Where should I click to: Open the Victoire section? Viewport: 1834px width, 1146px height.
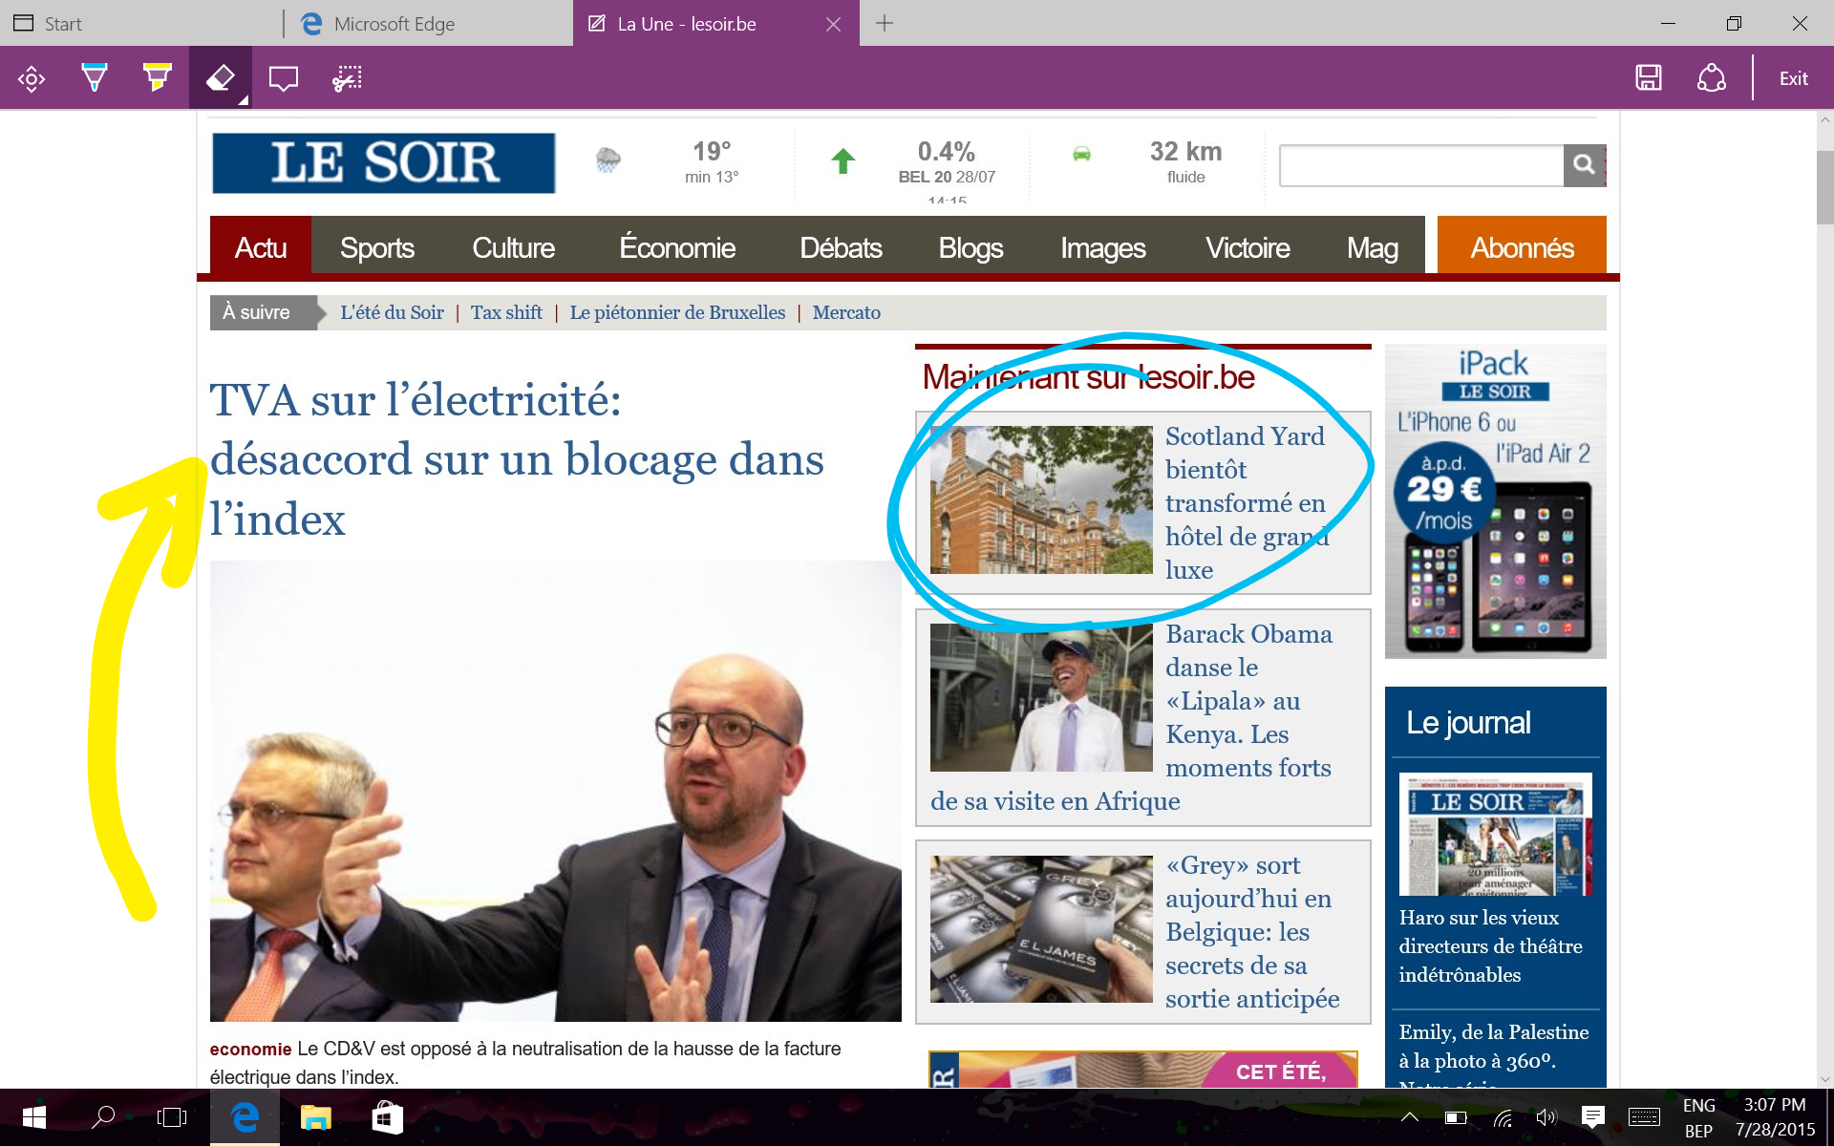pyautogui.click(x=1248, y=247)
